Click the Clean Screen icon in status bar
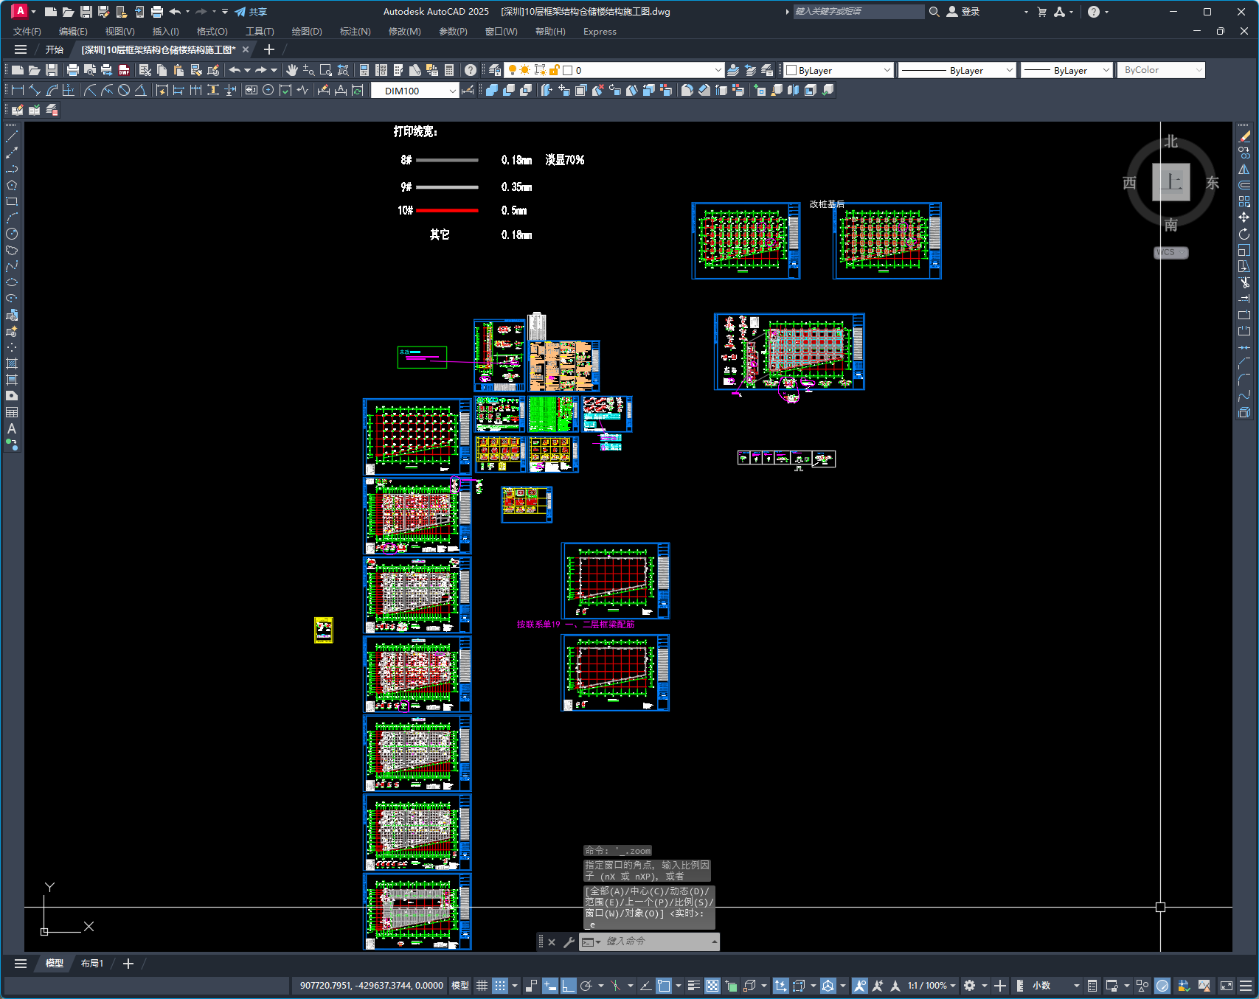Image resolution: width=1259 pixels, height=999 pixels. [x=1227, y=986]
